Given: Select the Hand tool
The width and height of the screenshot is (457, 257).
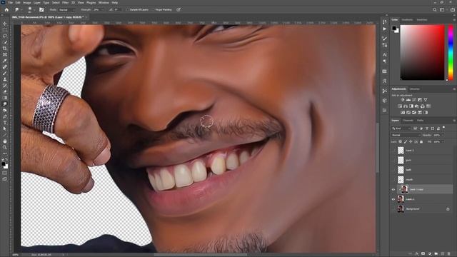Looking at the screenshot, I should pos(5,141).
